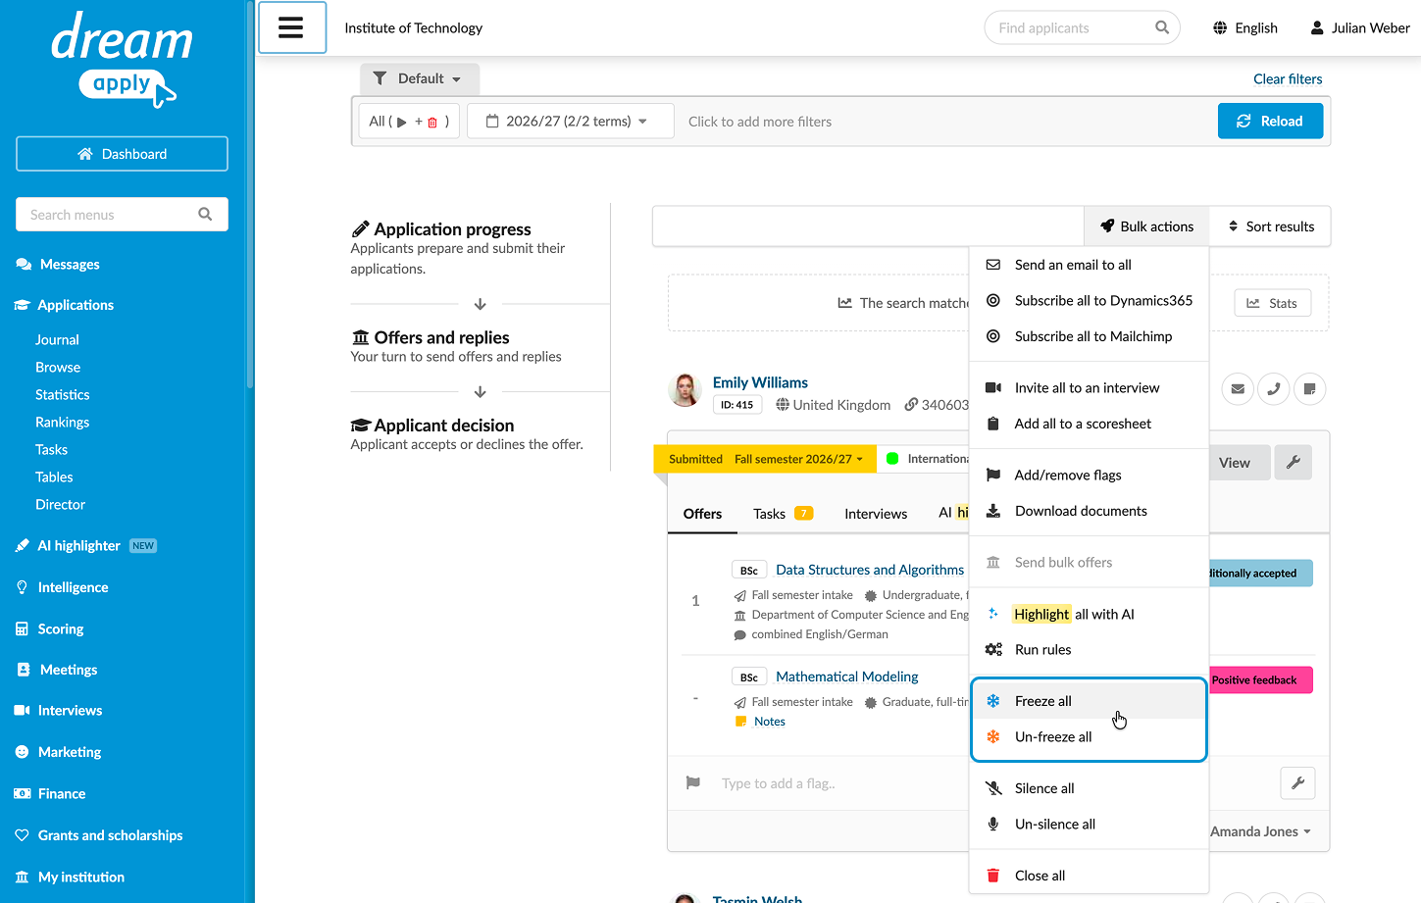
Task: Select Add/remove flags option
Action: point(1089,475)
